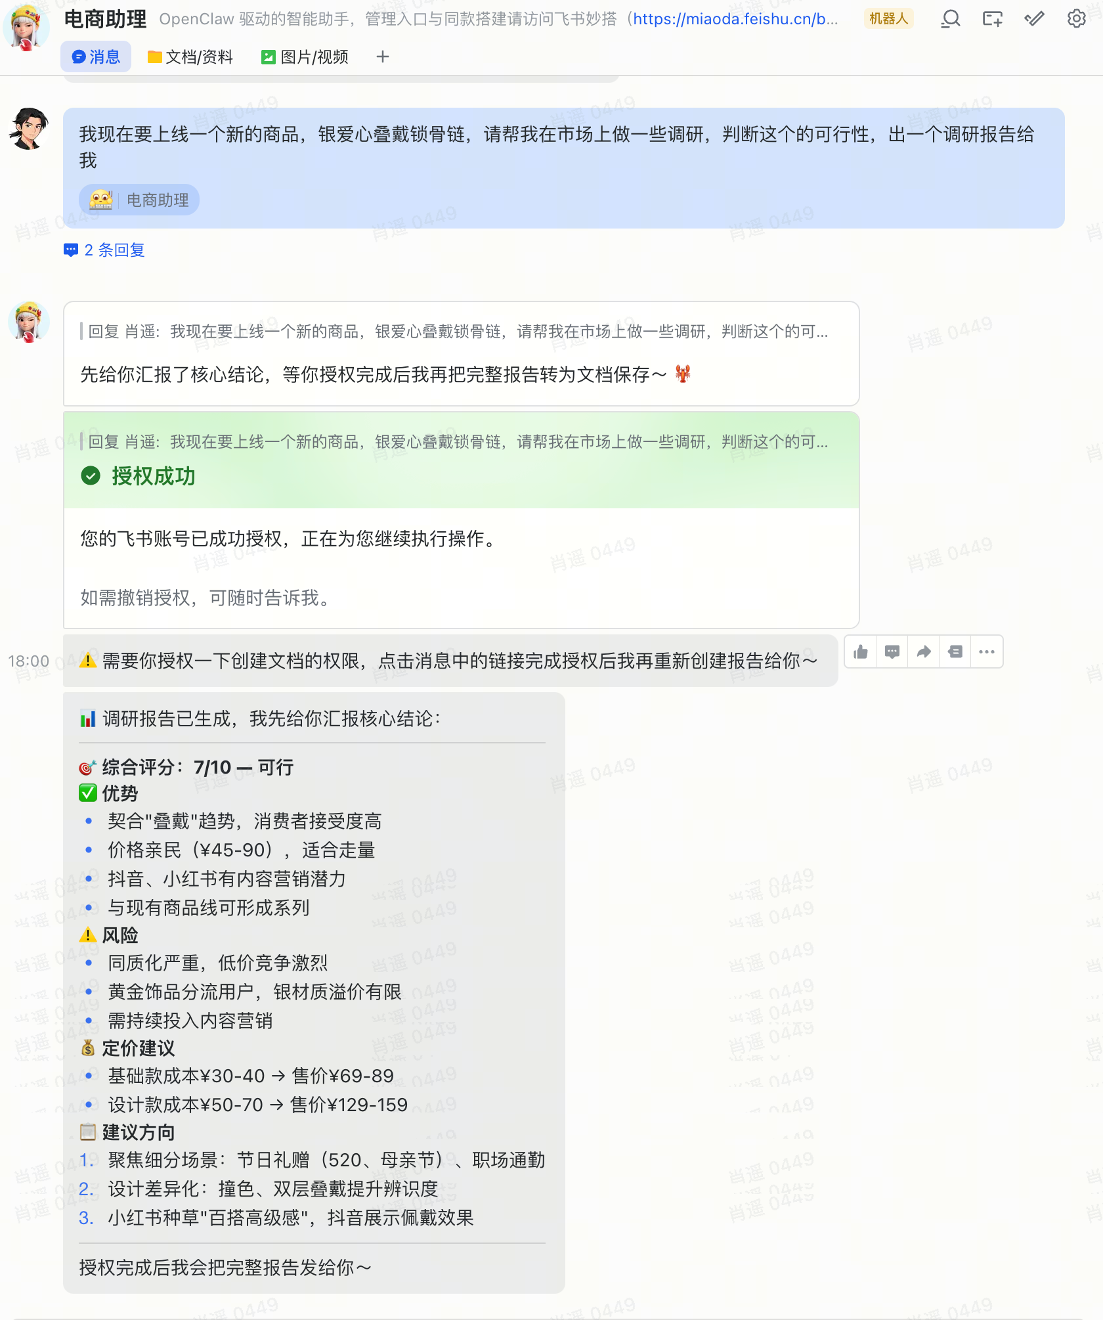Open the tasks checkmark icon in header

(x=1034, y=19)
